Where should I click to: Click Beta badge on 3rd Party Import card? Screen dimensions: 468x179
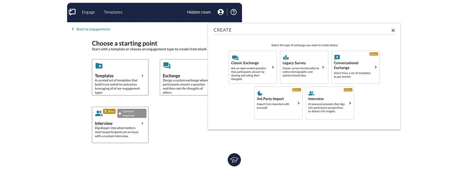click(x=296, y=90)
